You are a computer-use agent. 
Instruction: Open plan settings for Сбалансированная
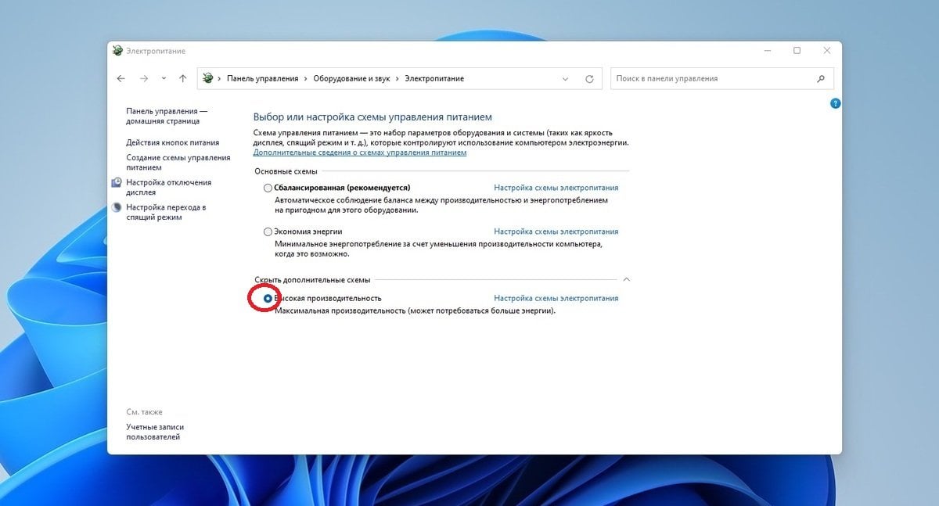556,188
